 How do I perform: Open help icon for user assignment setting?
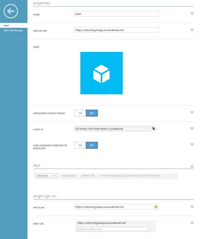coord(192,144)
